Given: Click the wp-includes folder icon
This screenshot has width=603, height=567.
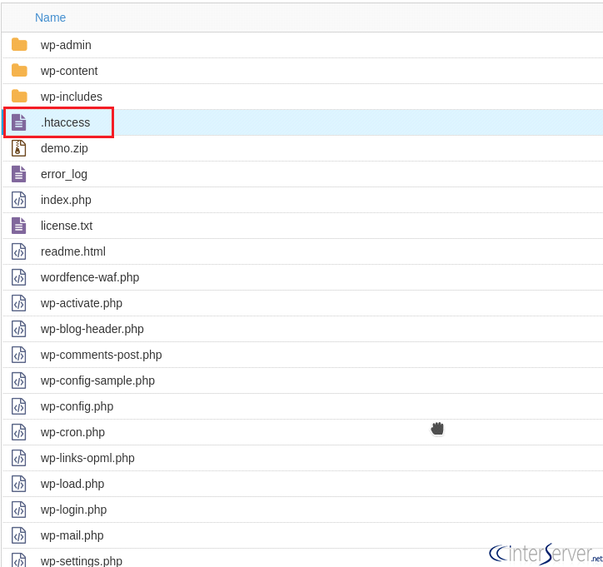Looking at the screenshot, I should [19, 97].
